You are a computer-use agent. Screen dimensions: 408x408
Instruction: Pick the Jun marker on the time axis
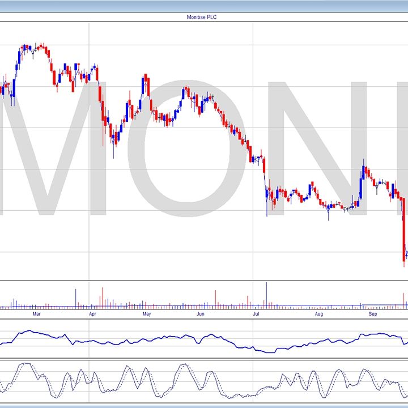click(200, 313)
